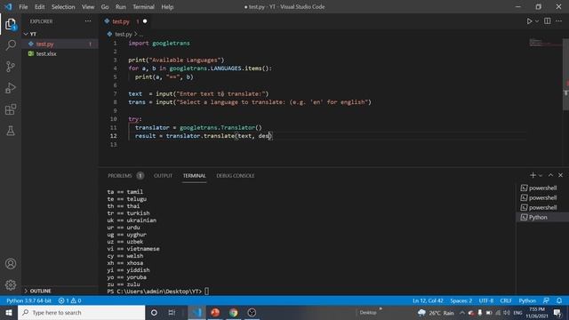Screen dimensions: 569x320
Task: Switch to the Output tab
Action: (x=163, y=176)
